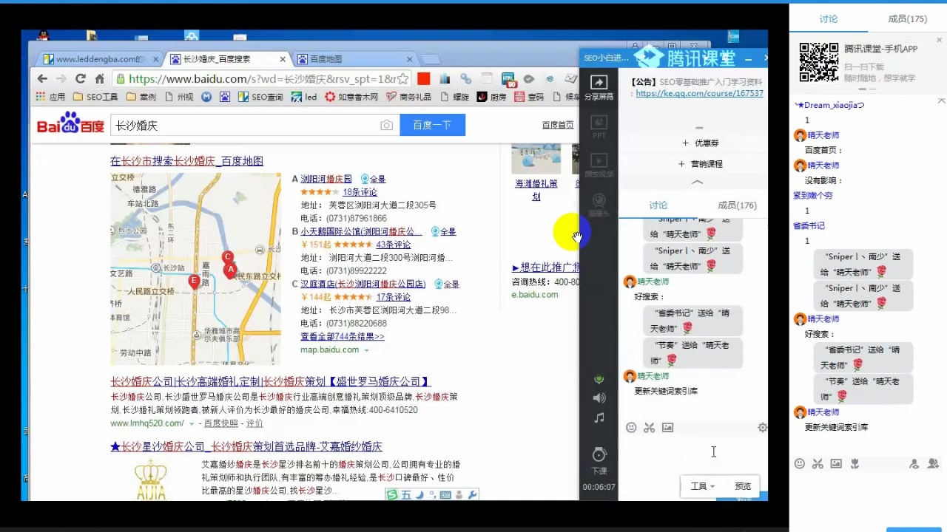Open the 应用 apps shortcut in bookmarks bar

(50, 97)
